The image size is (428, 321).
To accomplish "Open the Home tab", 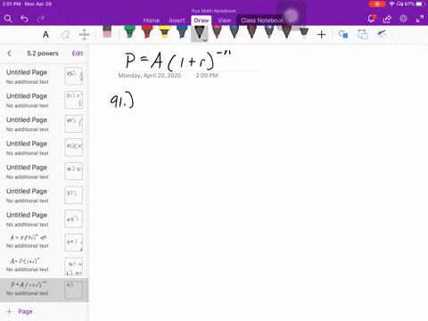I will 152,21.
